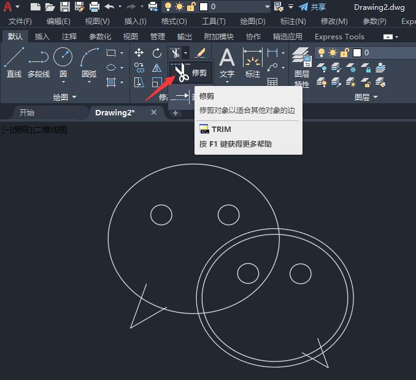Viewport: 416px width, 380px height.
Task: Select the Ellipse draw tool
Action: (111, 68)
